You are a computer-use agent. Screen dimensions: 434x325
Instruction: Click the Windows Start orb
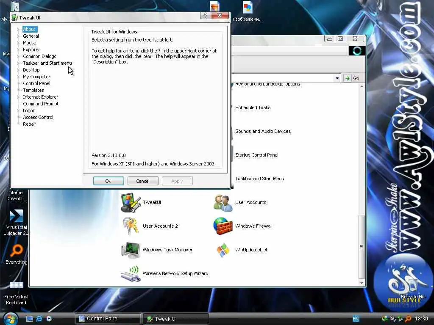10,319
